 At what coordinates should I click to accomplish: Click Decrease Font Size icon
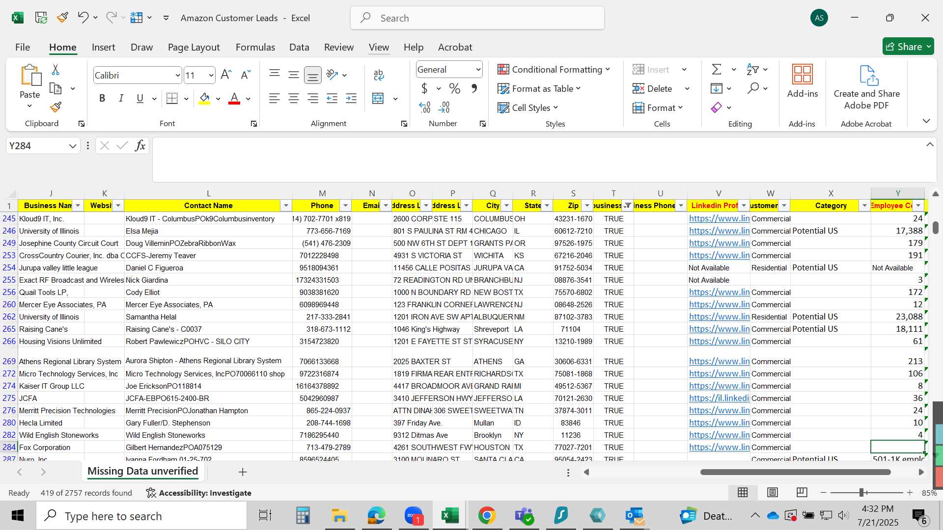pyautogui.click(x=246, y=75)
